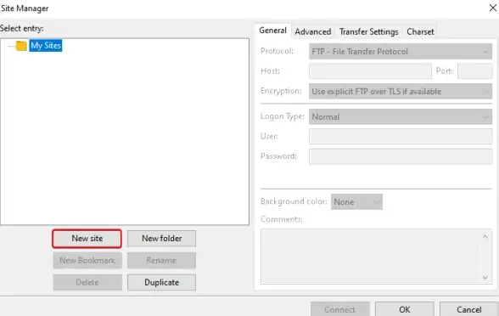Image resolution: width=499 pixels, height=316 pixels.
Task: Click the My Sites folder icon
Action: (x=21, y=46)
